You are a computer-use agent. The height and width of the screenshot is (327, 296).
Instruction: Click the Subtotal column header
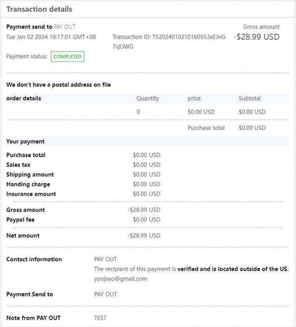click(250, 98)
